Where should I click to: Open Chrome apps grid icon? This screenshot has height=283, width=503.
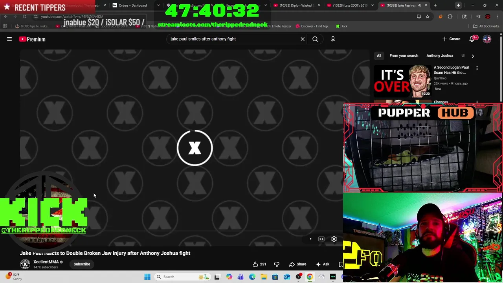(x=5, y=26)
